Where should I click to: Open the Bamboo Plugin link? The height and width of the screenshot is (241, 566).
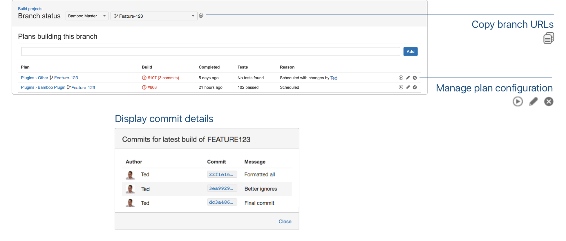click(52, 87)
